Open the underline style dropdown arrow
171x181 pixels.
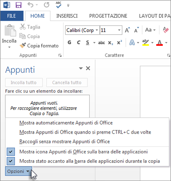pos(94,42)
